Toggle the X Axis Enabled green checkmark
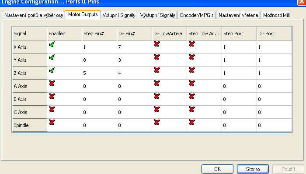Screen dimensions: 306x174 coord(52,44)
